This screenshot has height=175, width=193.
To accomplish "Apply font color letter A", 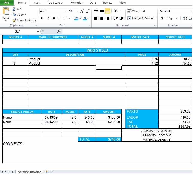I will [x=85, y=18].
